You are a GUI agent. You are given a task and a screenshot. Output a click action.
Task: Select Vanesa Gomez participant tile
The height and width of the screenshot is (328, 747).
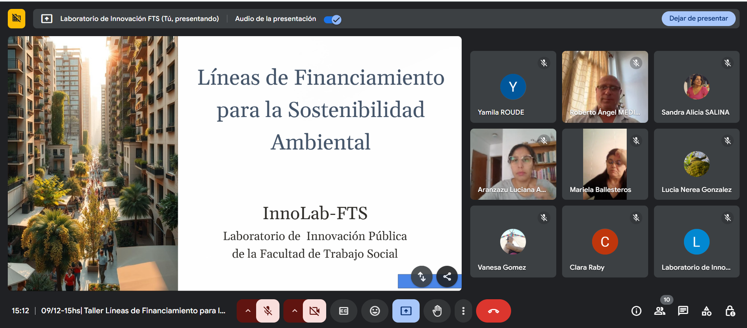513,241
